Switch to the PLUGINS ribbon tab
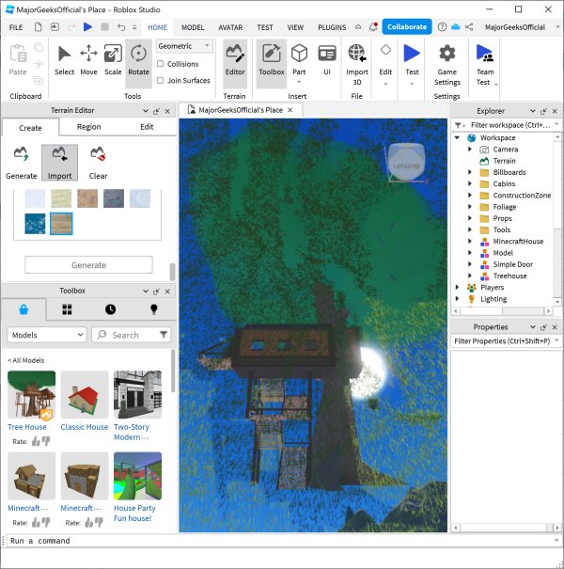This screenshot has height=569, width=564. click(x=331, y=27)
